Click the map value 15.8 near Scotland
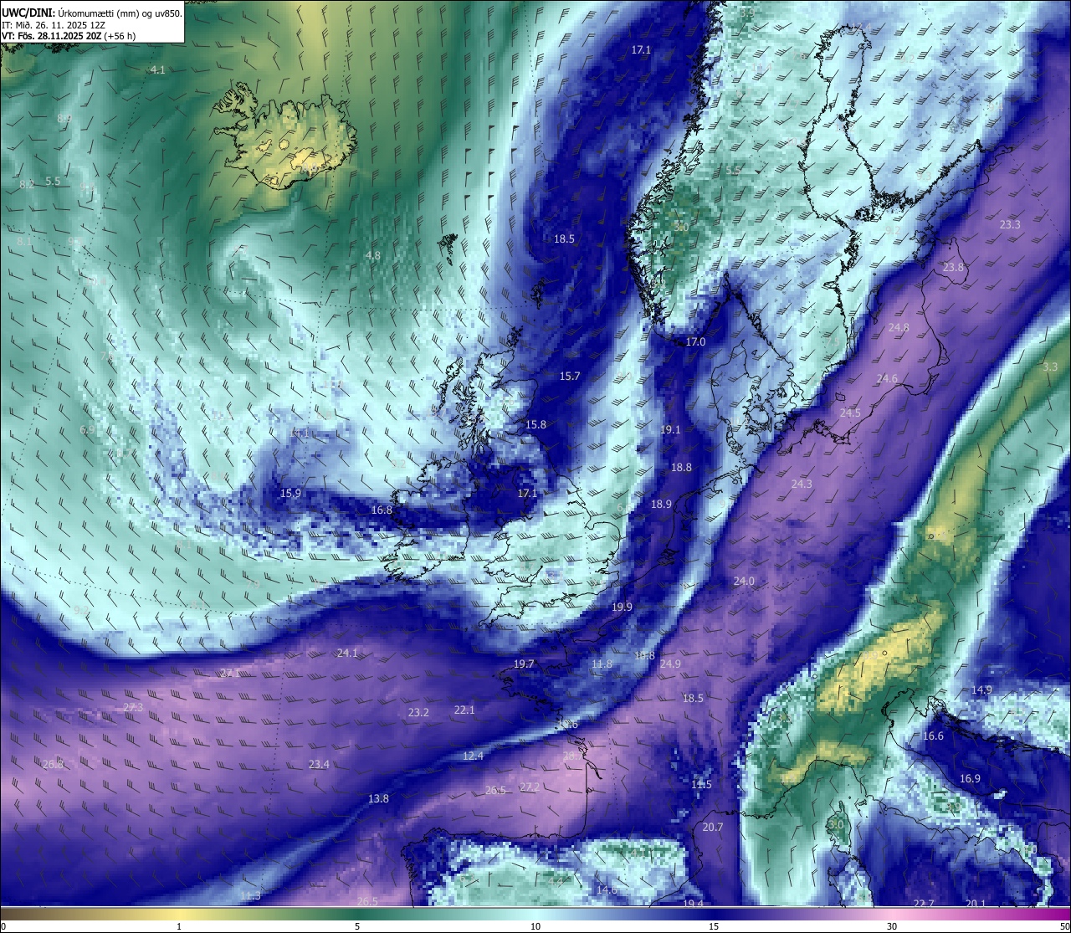Viewport: 1071px width, 933px height. click(x=535, y=425)
